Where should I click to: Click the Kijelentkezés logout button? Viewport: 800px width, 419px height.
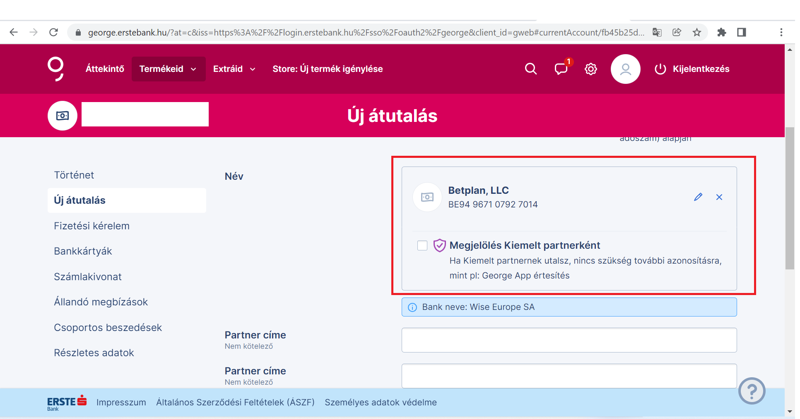692,69
